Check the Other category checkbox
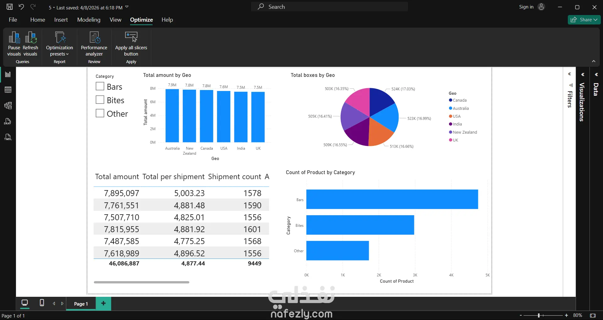This screenshot has height=320, width=603. 100,113
